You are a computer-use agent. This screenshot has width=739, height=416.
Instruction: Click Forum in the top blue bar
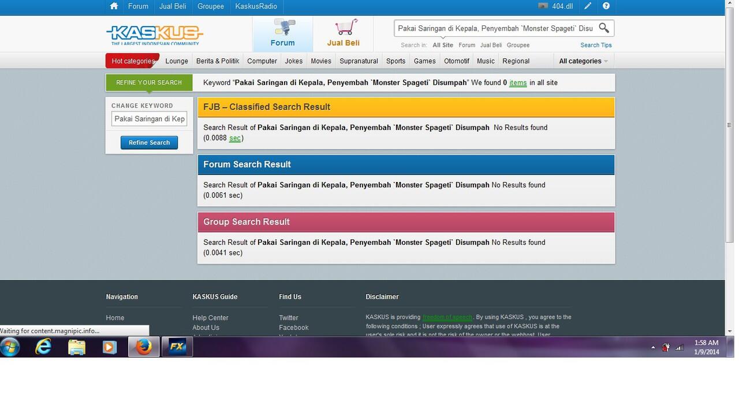coord(138,6)
